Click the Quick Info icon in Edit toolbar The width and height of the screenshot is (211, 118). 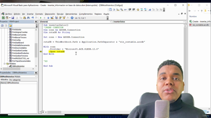point(118,10)
